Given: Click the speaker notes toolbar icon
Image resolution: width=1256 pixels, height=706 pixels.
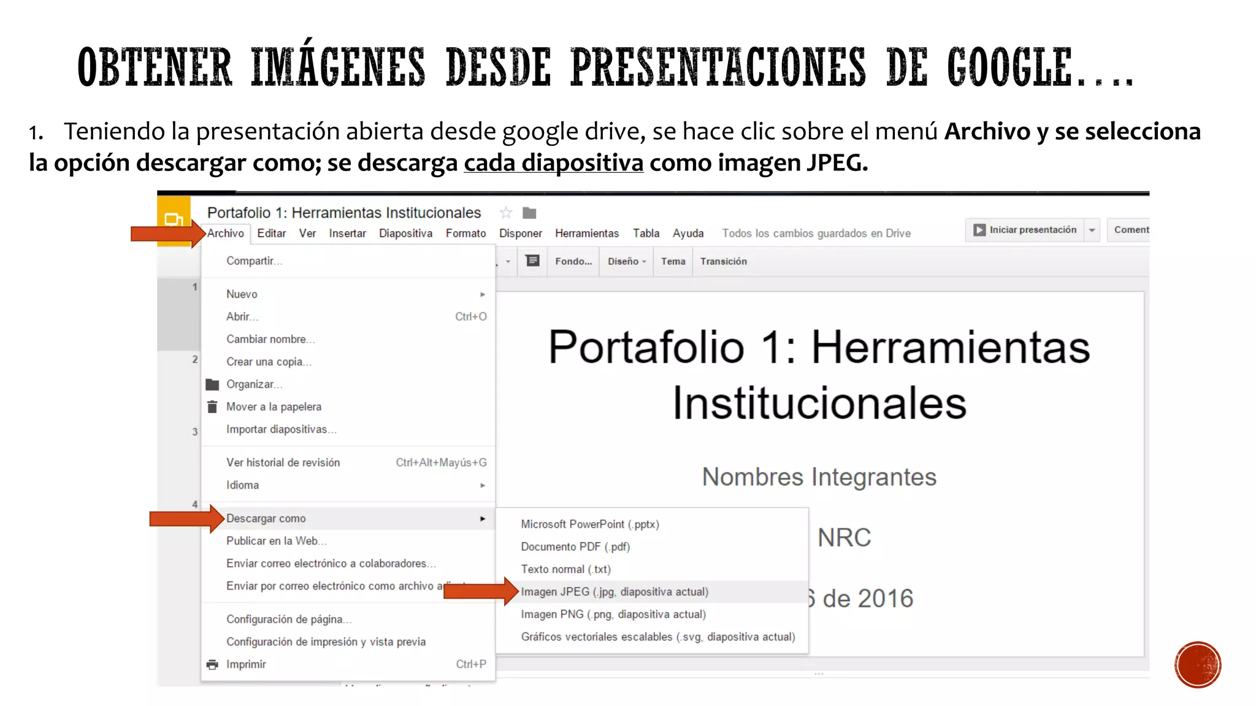Looking at the screenshot, I should point(532,261).
